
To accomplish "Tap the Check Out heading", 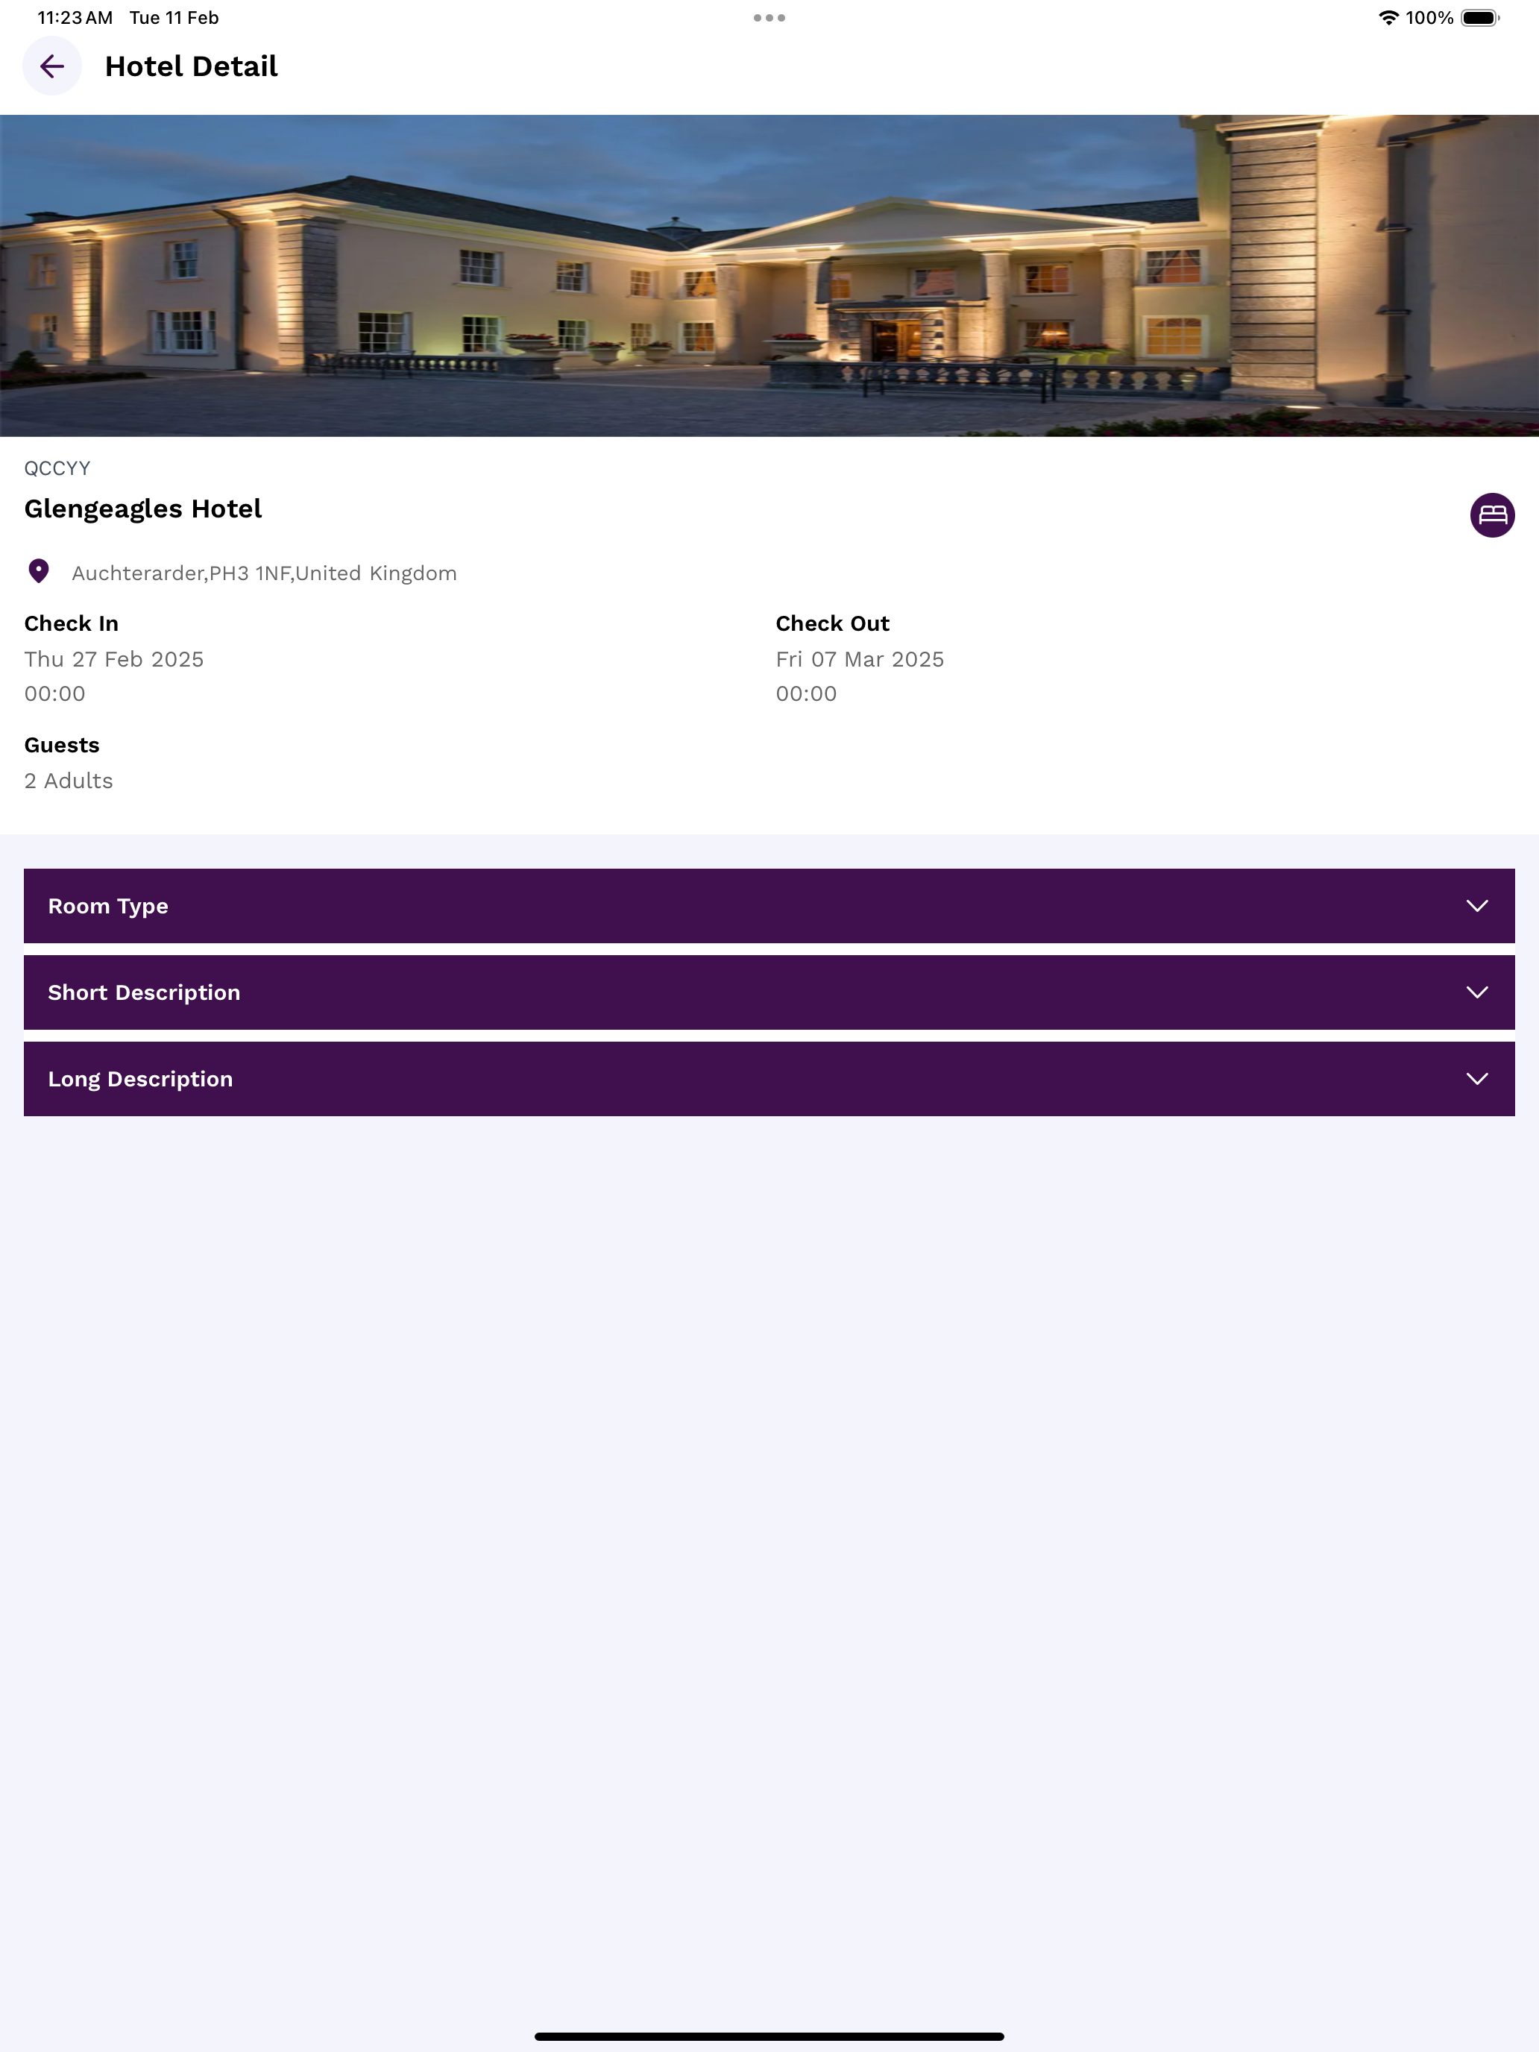I will [832, 623].
